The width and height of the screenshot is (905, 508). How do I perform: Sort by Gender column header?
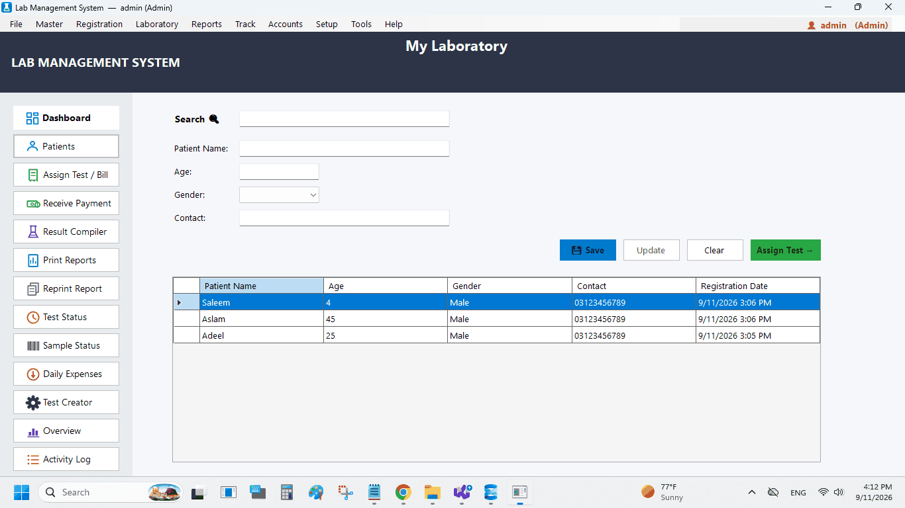pyautogui.click(x=510, y=286)
